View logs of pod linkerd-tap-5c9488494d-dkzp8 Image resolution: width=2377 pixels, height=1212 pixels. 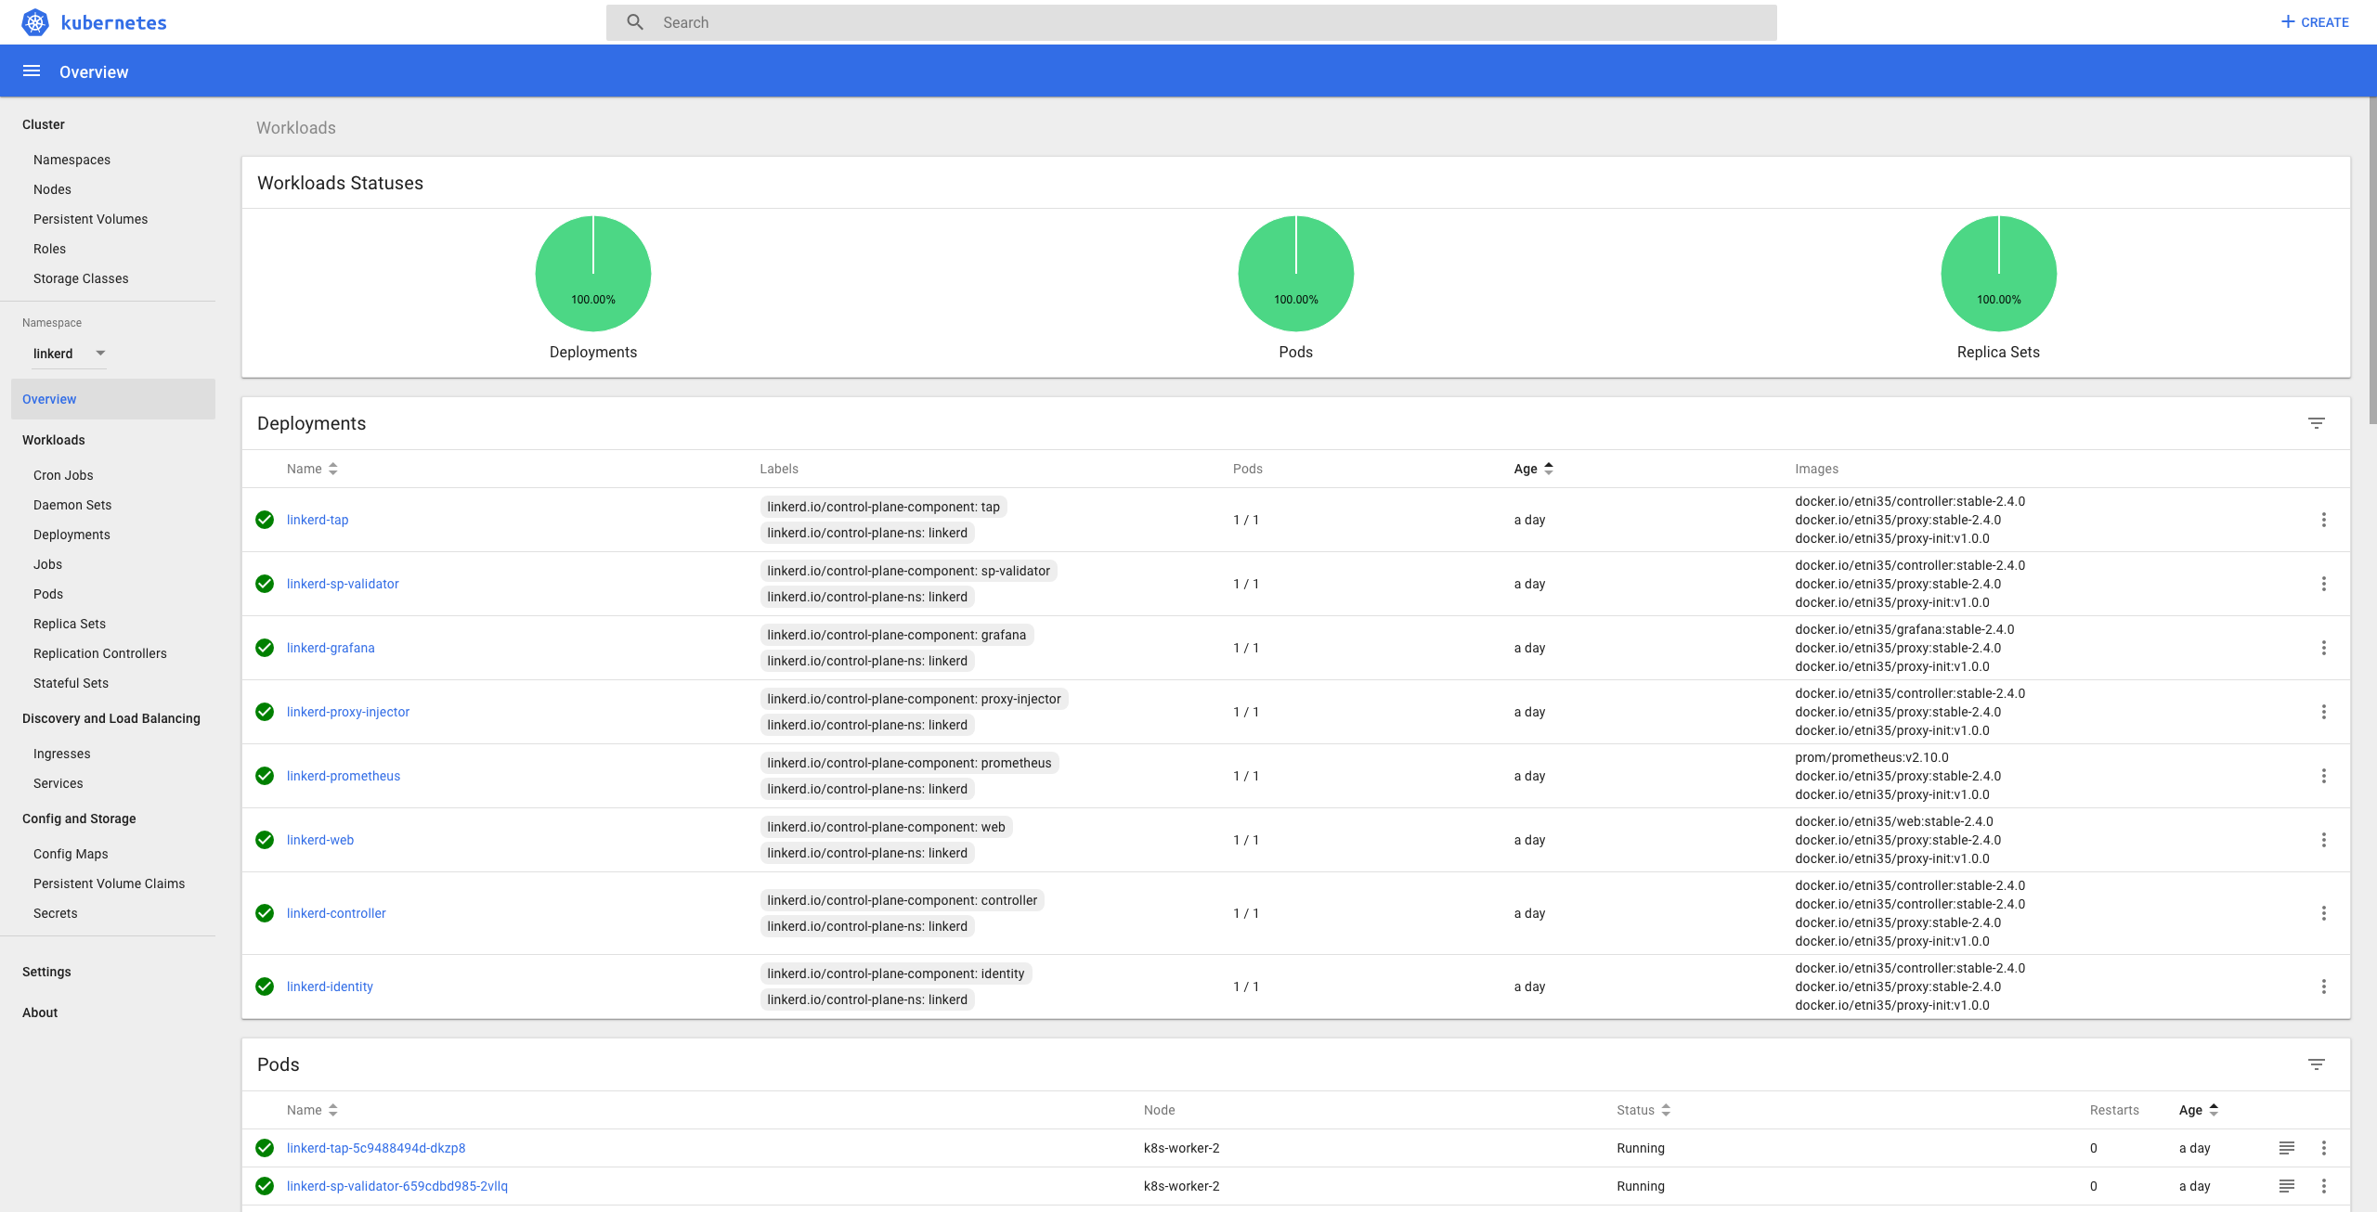tap(2286, 1148)
